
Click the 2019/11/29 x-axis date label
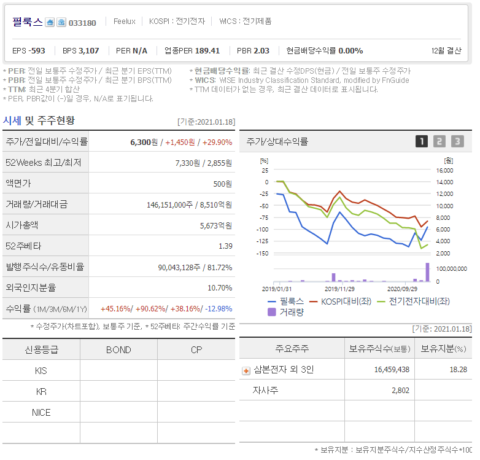339,289
